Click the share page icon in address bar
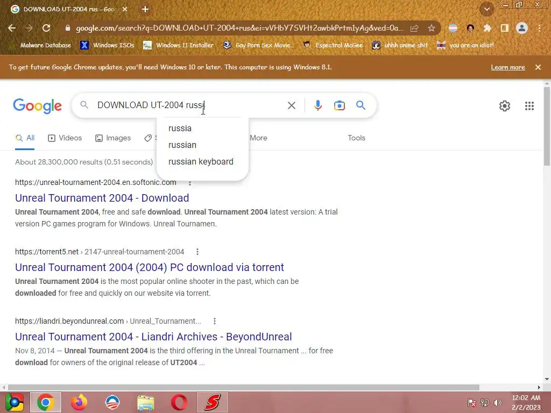The image size is (551, 413). click(414, 28)
